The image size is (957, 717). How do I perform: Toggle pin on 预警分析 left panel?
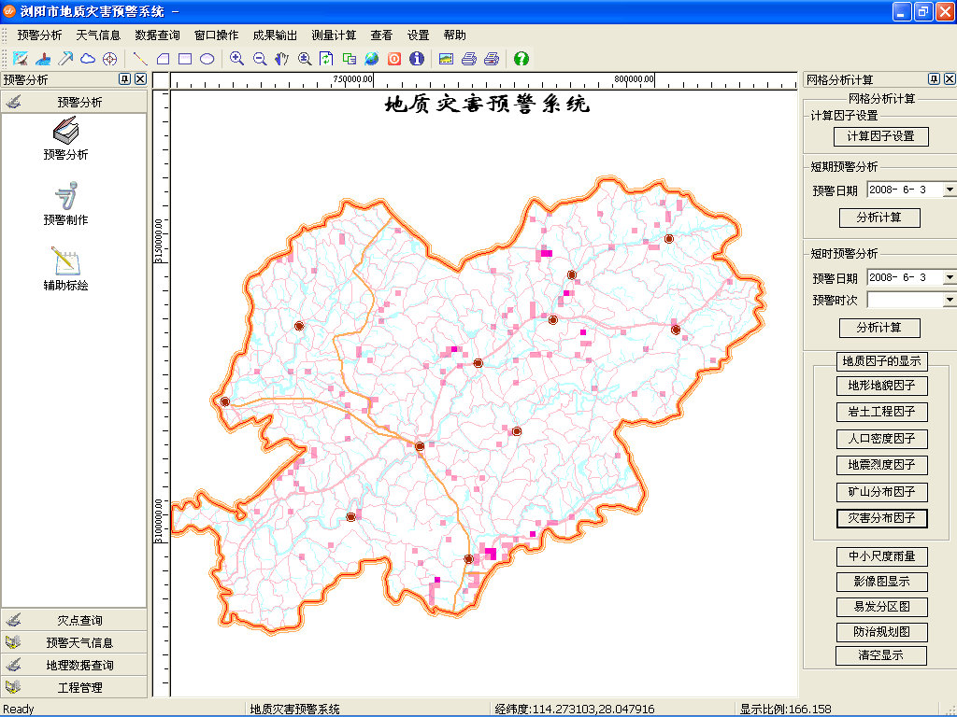click(x=125, y=79)
